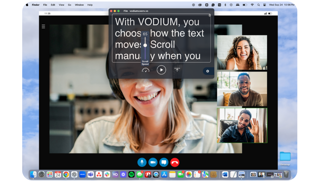Toggle camera in the video call
The image size is (323, 182).
click(x=153, y=162)
